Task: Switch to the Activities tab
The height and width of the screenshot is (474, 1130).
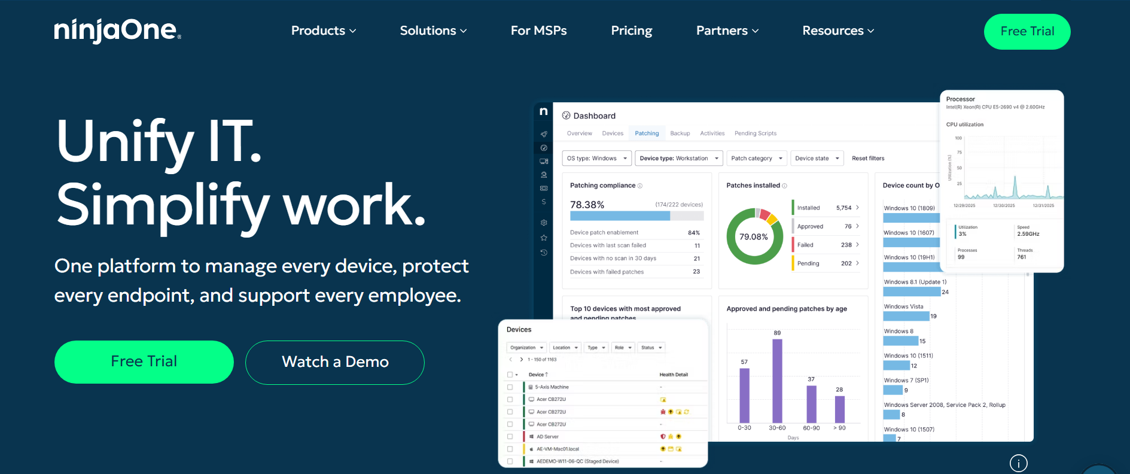Action: 712,133
